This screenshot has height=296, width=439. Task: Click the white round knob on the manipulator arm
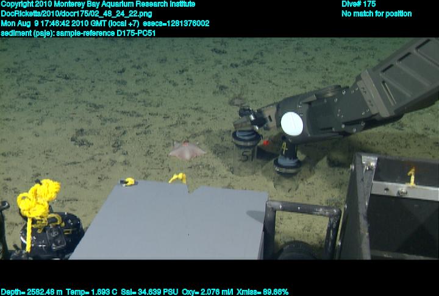click(x=291, y=124)
